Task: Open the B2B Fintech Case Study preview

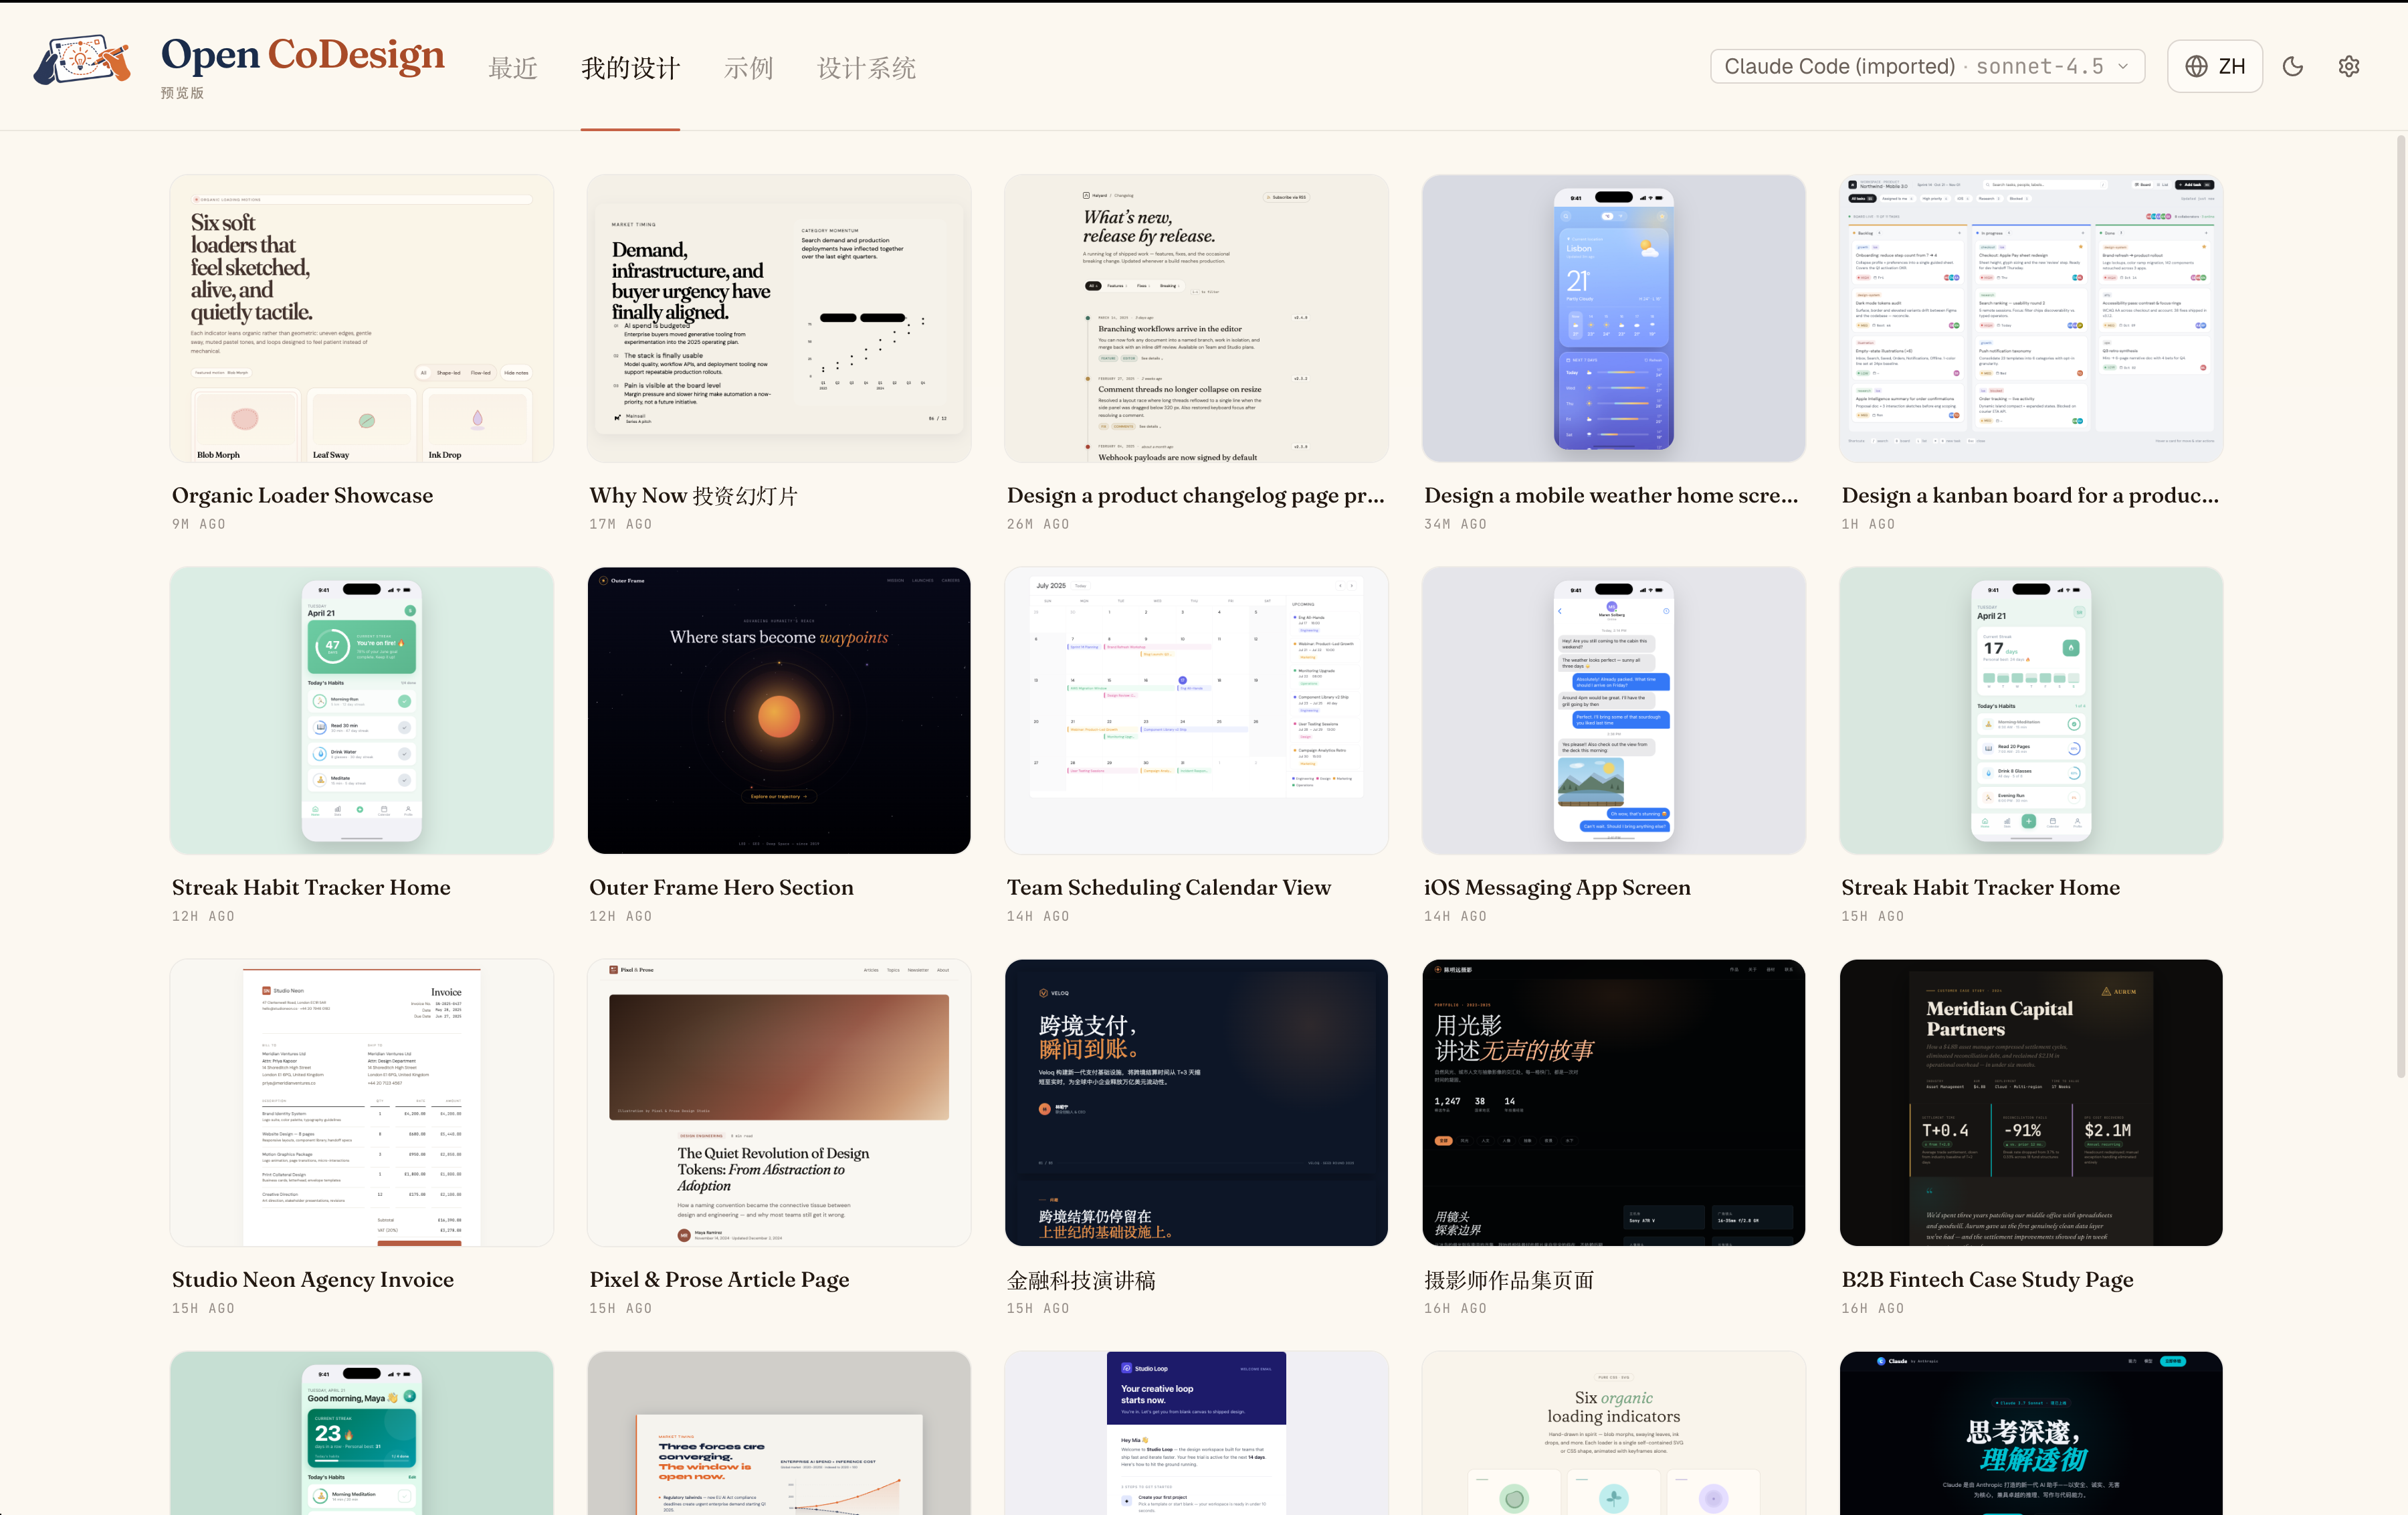Action: (x=2030, y=1103)
